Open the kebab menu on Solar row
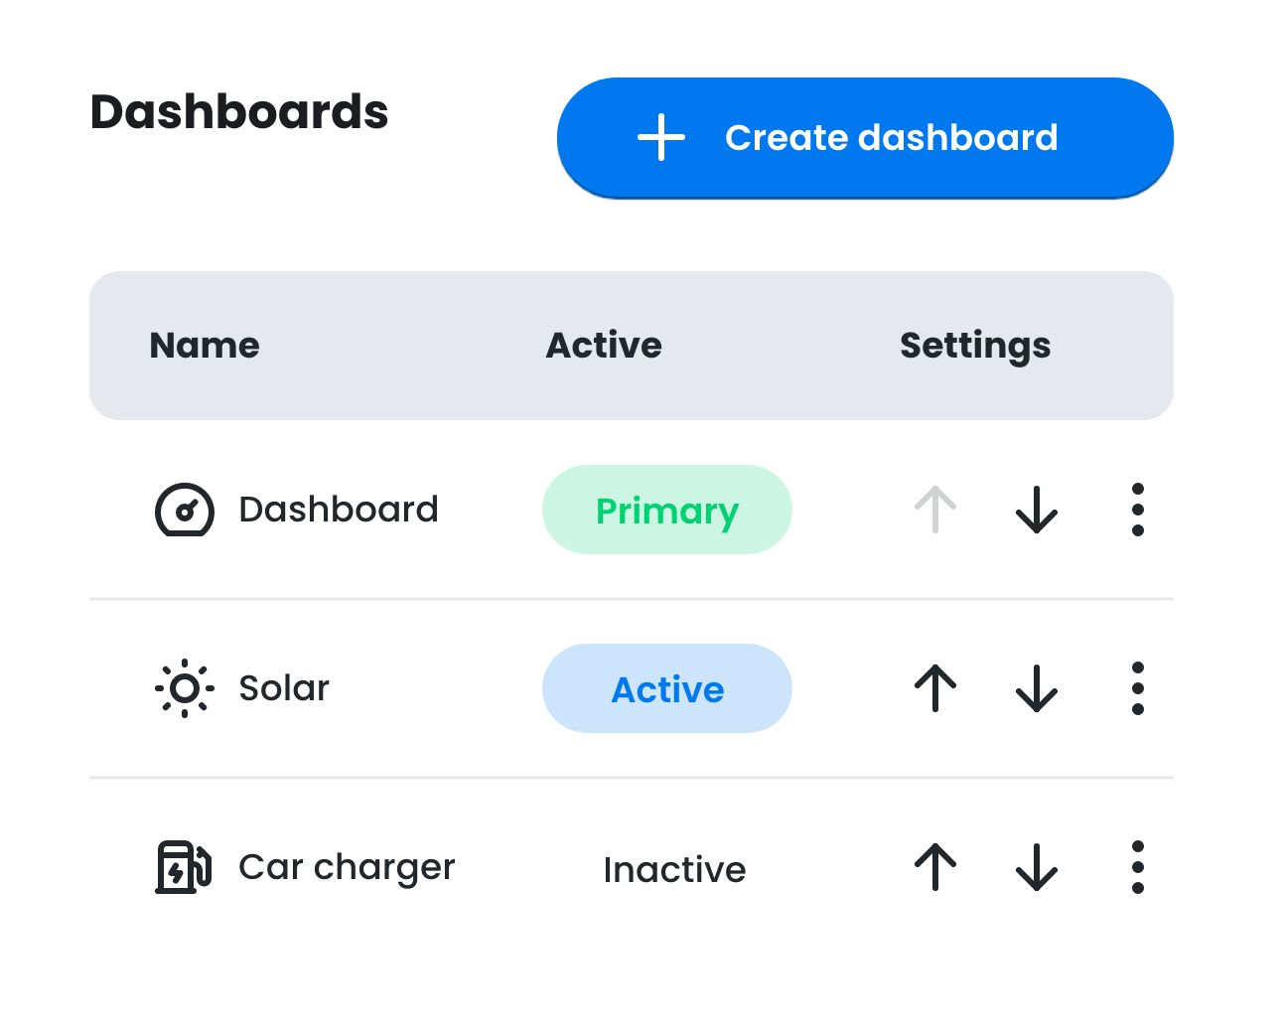The image size is (1284, 1034). (1138, 687)
